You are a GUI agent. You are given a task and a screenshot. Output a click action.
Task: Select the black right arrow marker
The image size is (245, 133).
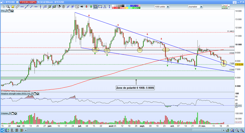pos(82,7)
